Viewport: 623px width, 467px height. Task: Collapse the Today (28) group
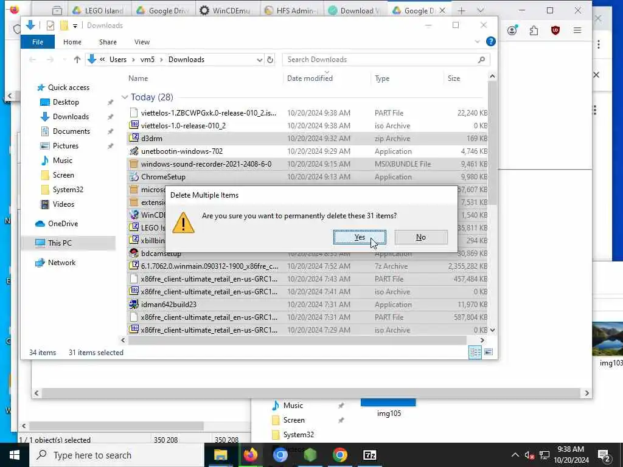(125, 97)
